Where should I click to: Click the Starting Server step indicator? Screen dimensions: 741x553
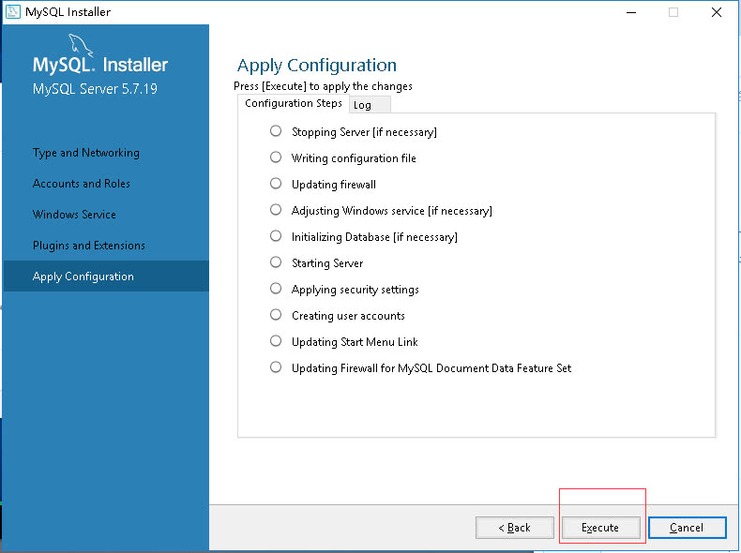pos(276,262)
